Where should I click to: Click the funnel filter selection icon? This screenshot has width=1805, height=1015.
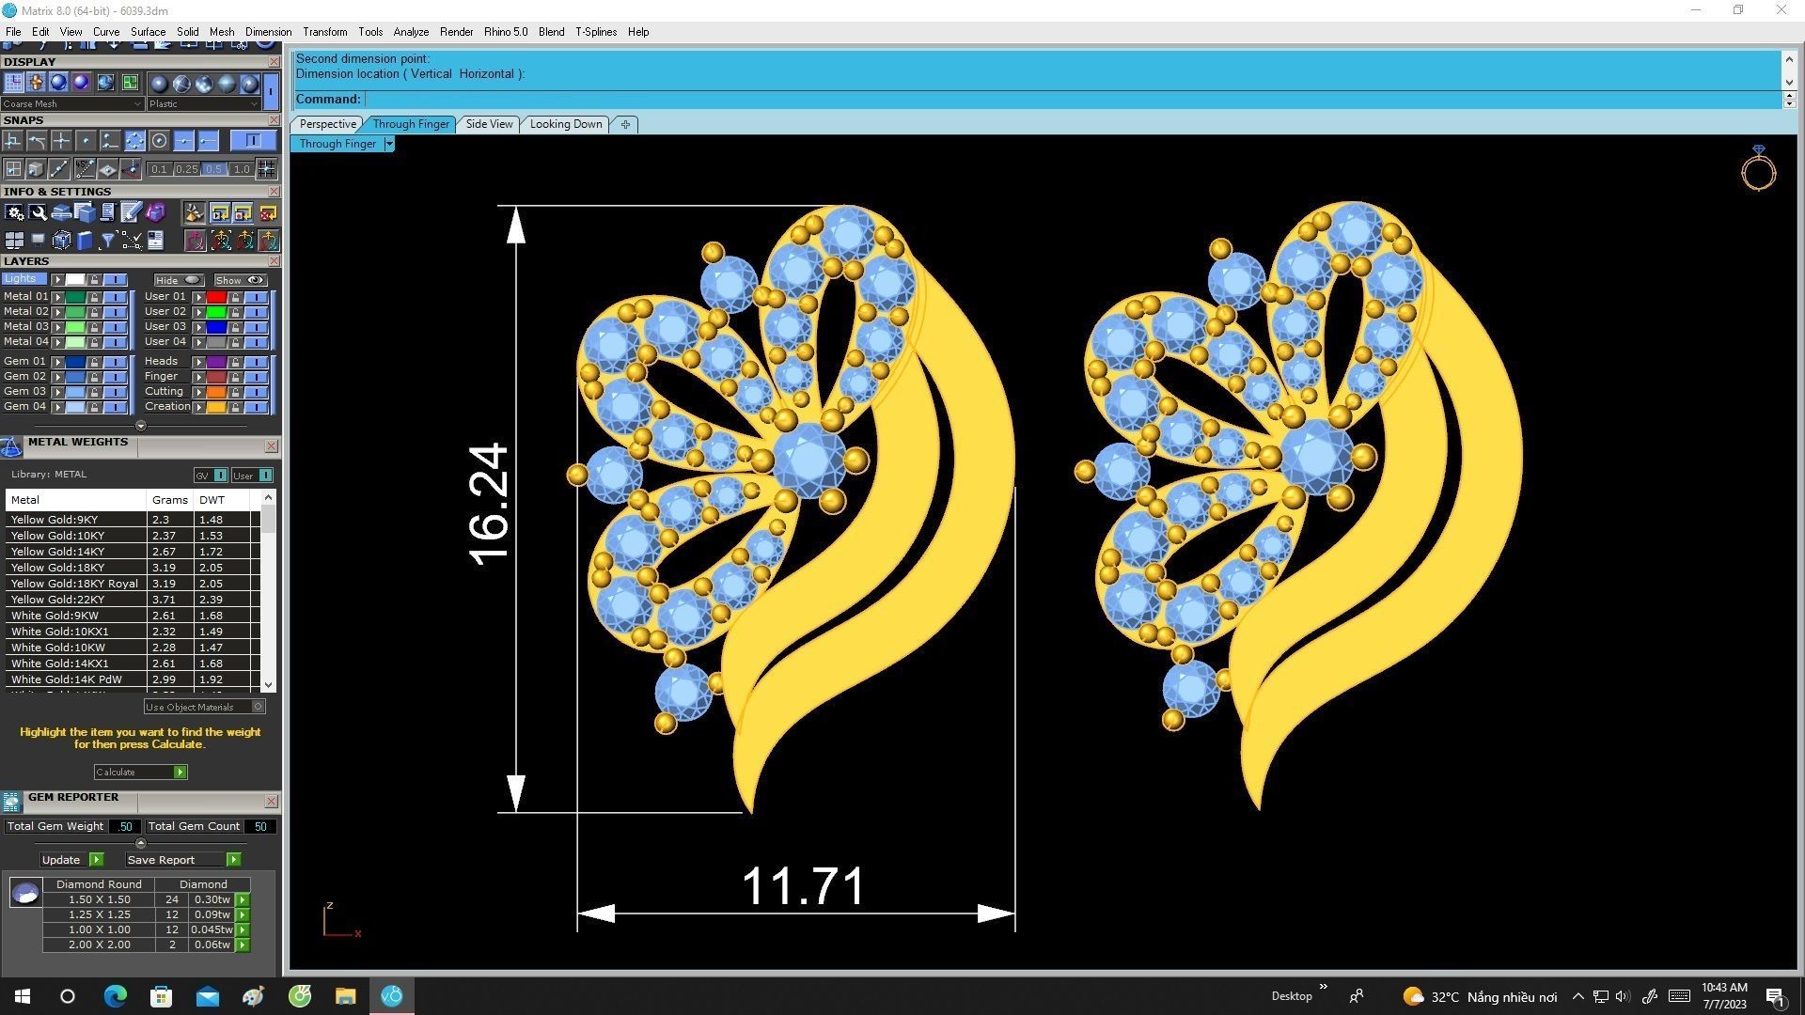click(107, 241)
